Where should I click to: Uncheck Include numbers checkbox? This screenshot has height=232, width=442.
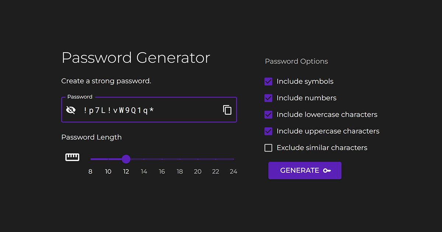click(269, 98)
